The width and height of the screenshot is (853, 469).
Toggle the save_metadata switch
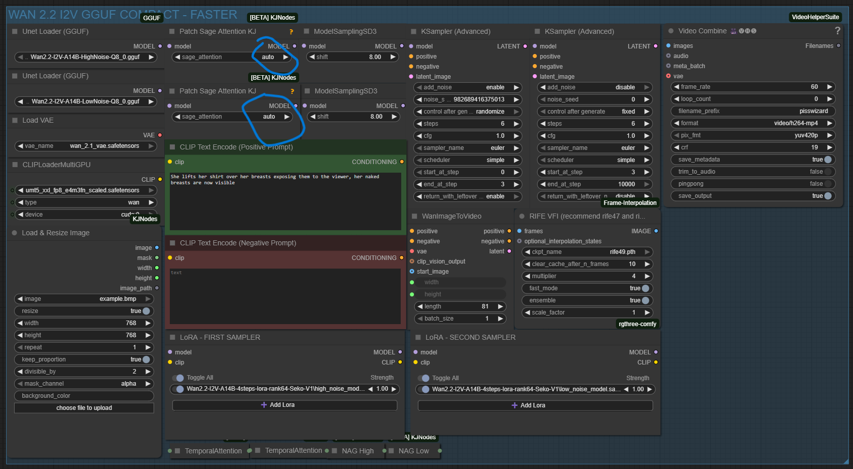point(827,160)
